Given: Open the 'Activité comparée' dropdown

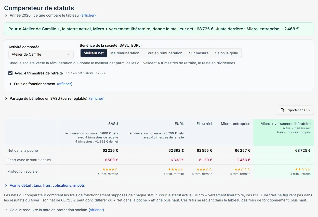Looking at the screenshot, I should point(41,54).
